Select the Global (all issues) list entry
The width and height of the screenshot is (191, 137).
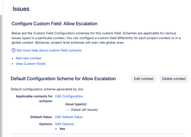tap(84, 110)
